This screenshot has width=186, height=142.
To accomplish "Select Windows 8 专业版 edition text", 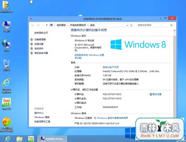I will tap(84, 40).
